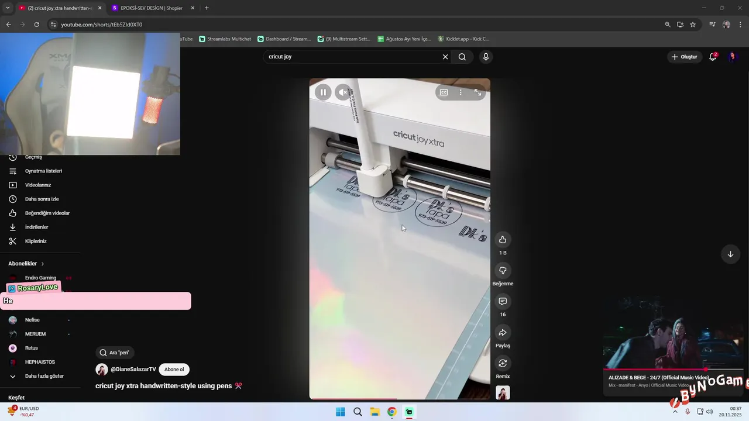Open the HEPHAISTOS subscription channel

click(x=41, y=363)
